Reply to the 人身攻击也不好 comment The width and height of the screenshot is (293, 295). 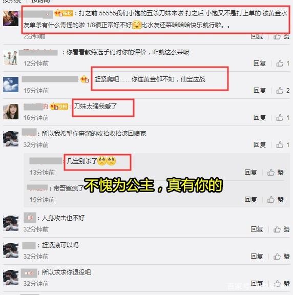click(257, 229)
